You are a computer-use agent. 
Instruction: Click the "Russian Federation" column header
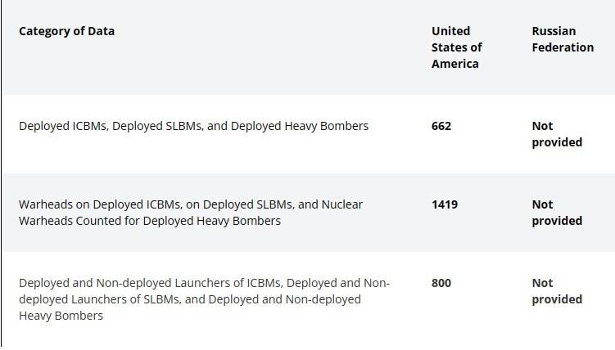[x=563, y=39]
